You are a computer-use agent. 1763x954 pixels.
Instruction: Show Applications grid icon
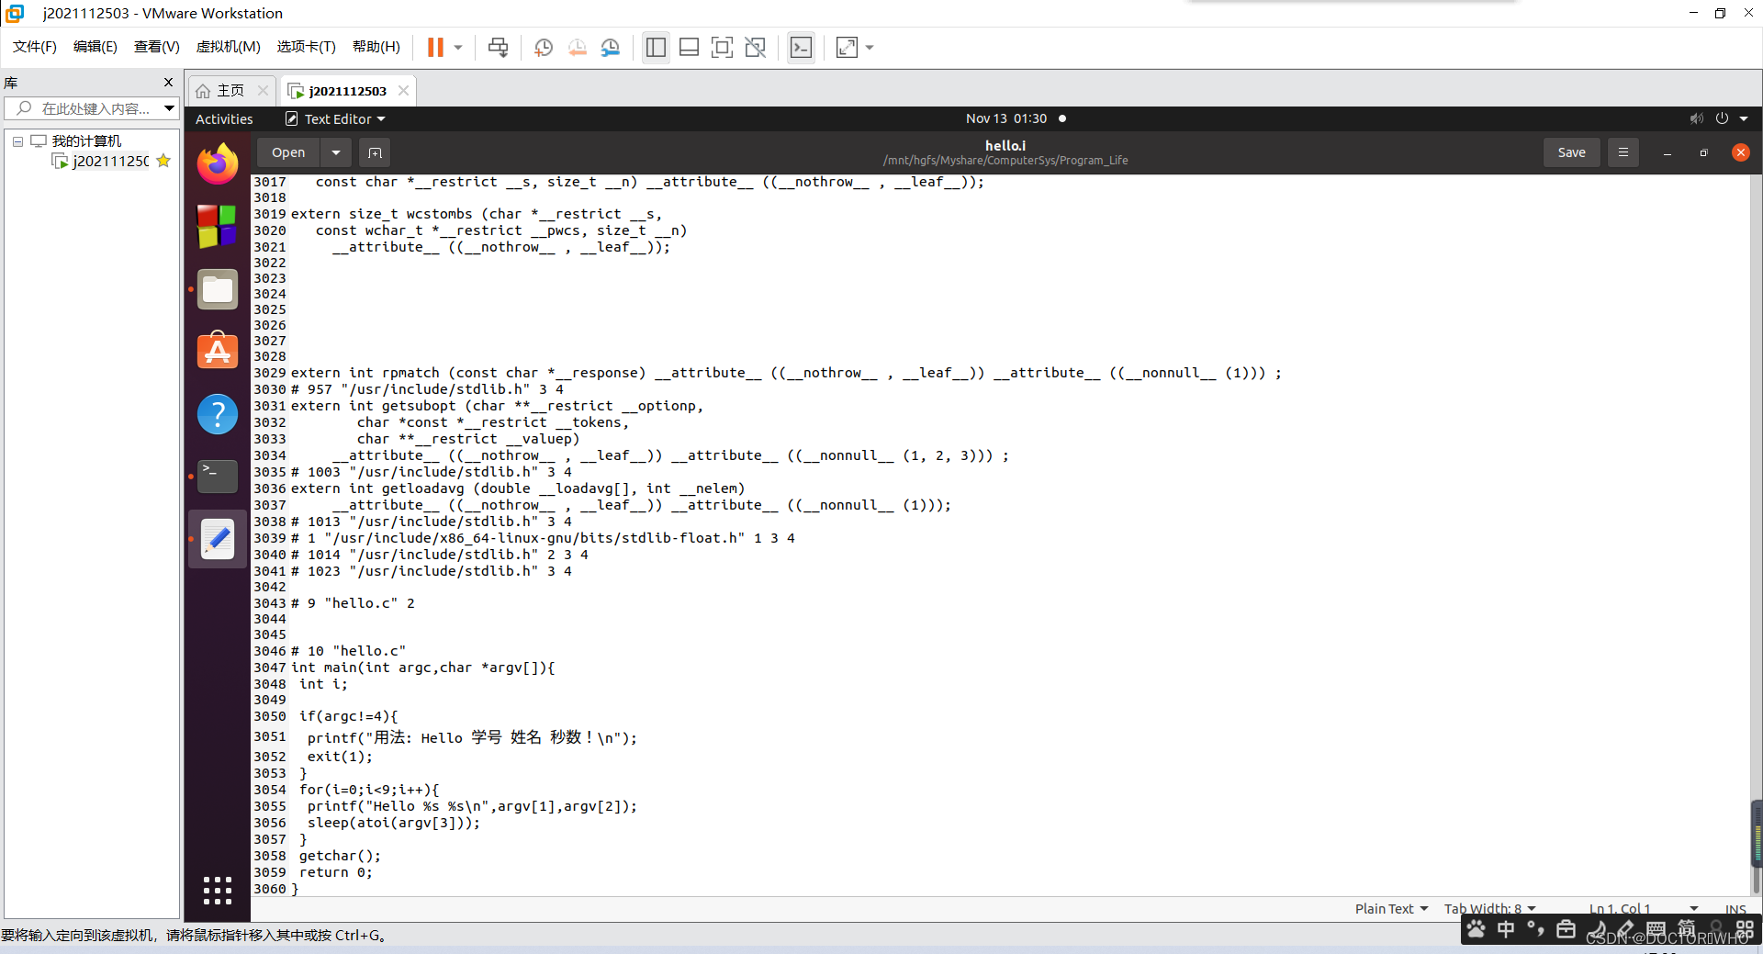(x=218, y=890)
